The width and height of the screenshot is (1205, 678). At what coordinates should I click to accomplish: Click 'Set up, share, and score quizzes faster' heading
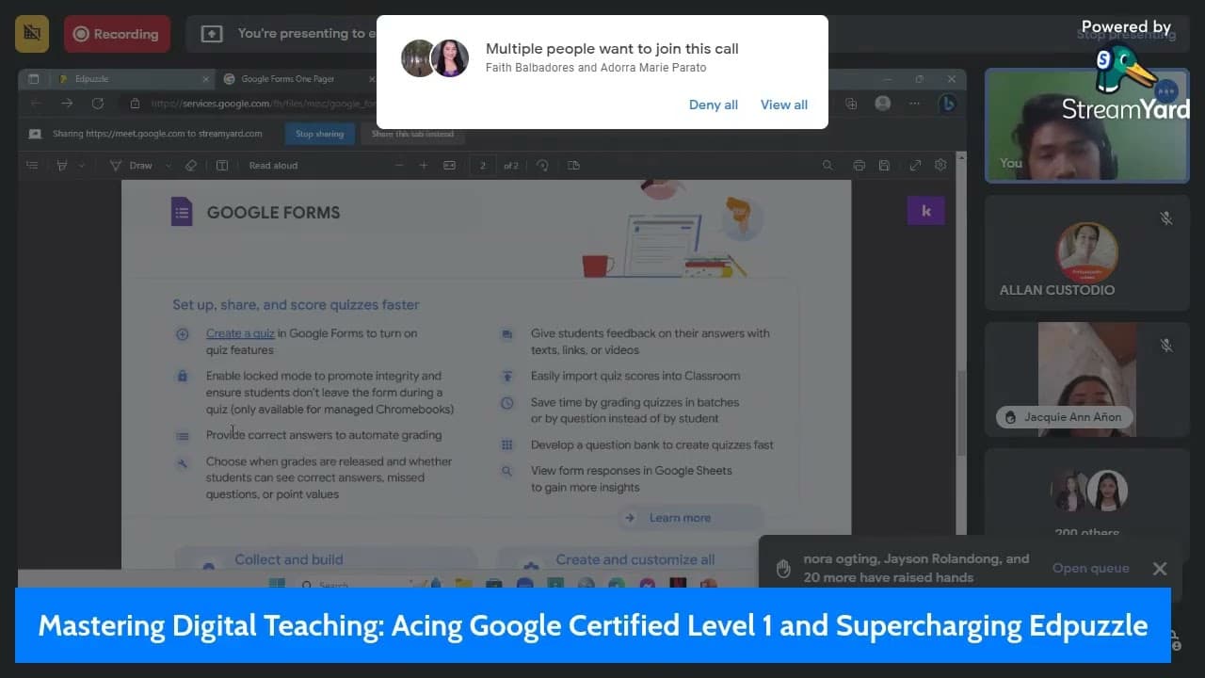point(296,305)
